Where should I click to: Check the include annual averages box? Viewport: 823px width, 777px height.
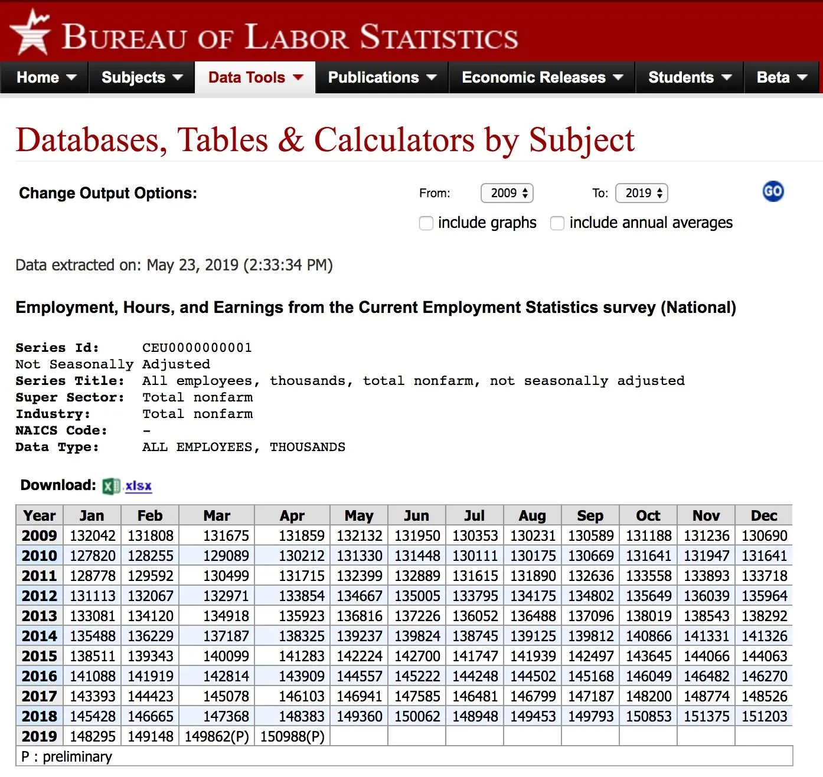pyautogui.click(x=557, y=223)
